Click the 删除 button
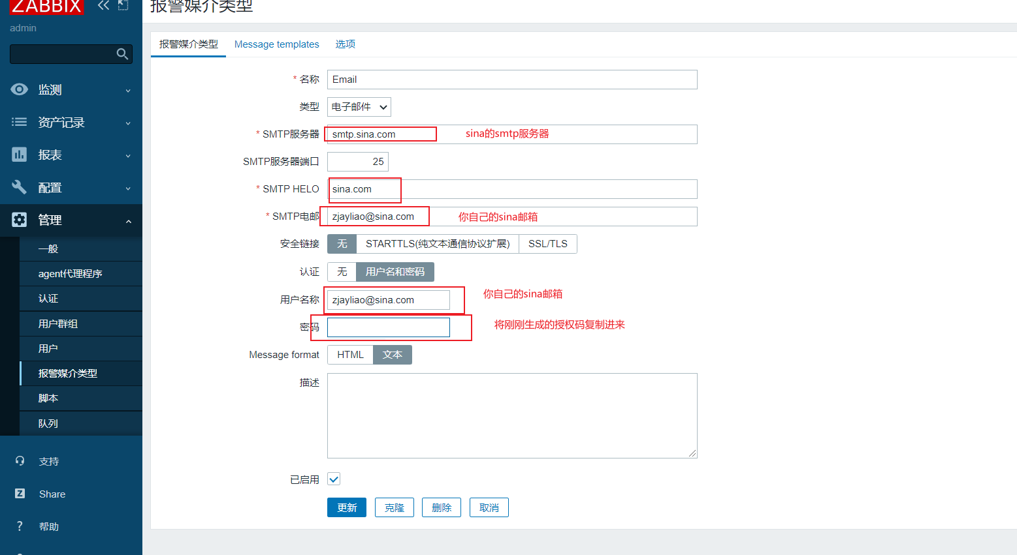 442,507
